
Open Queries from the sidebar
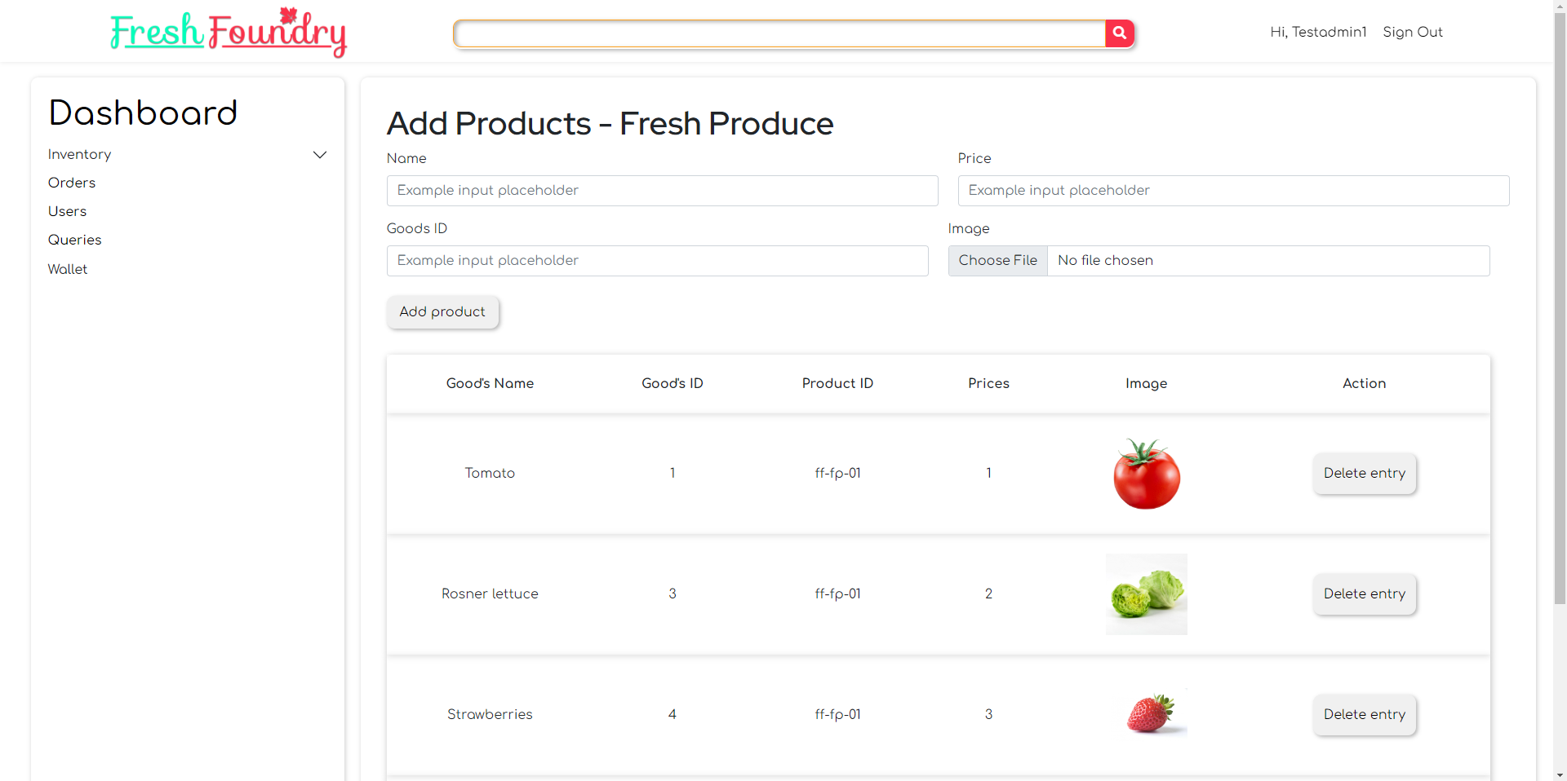[x=75, y=240]
